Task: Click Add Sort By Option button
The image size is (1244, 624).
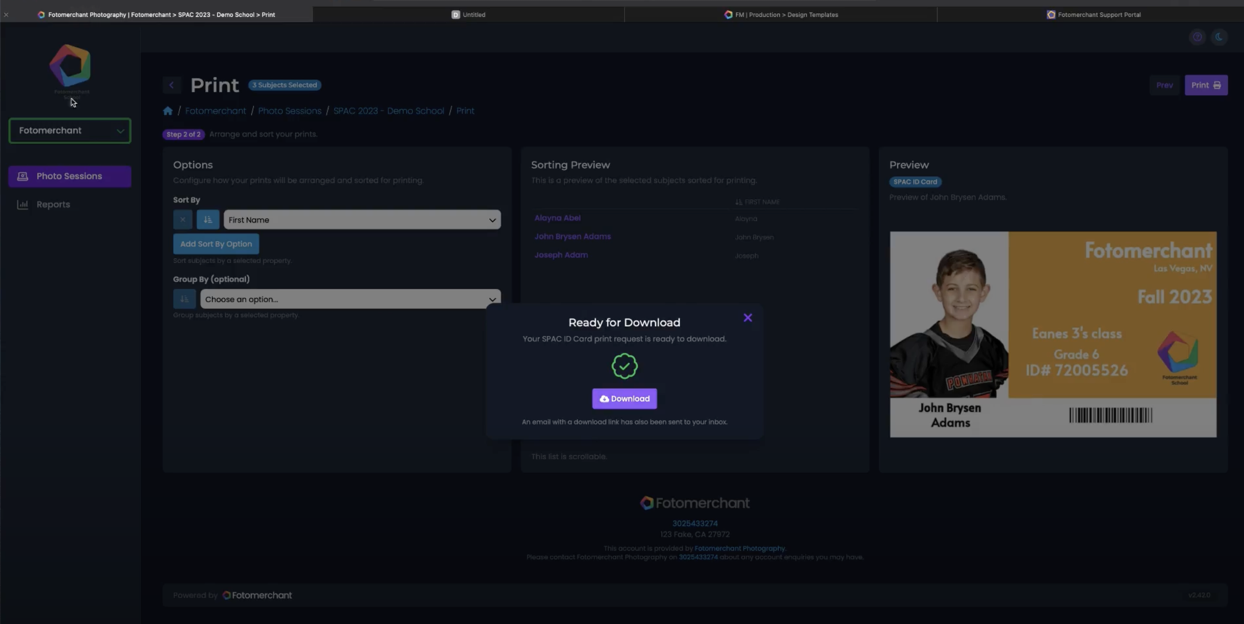Action: [216, 244]
